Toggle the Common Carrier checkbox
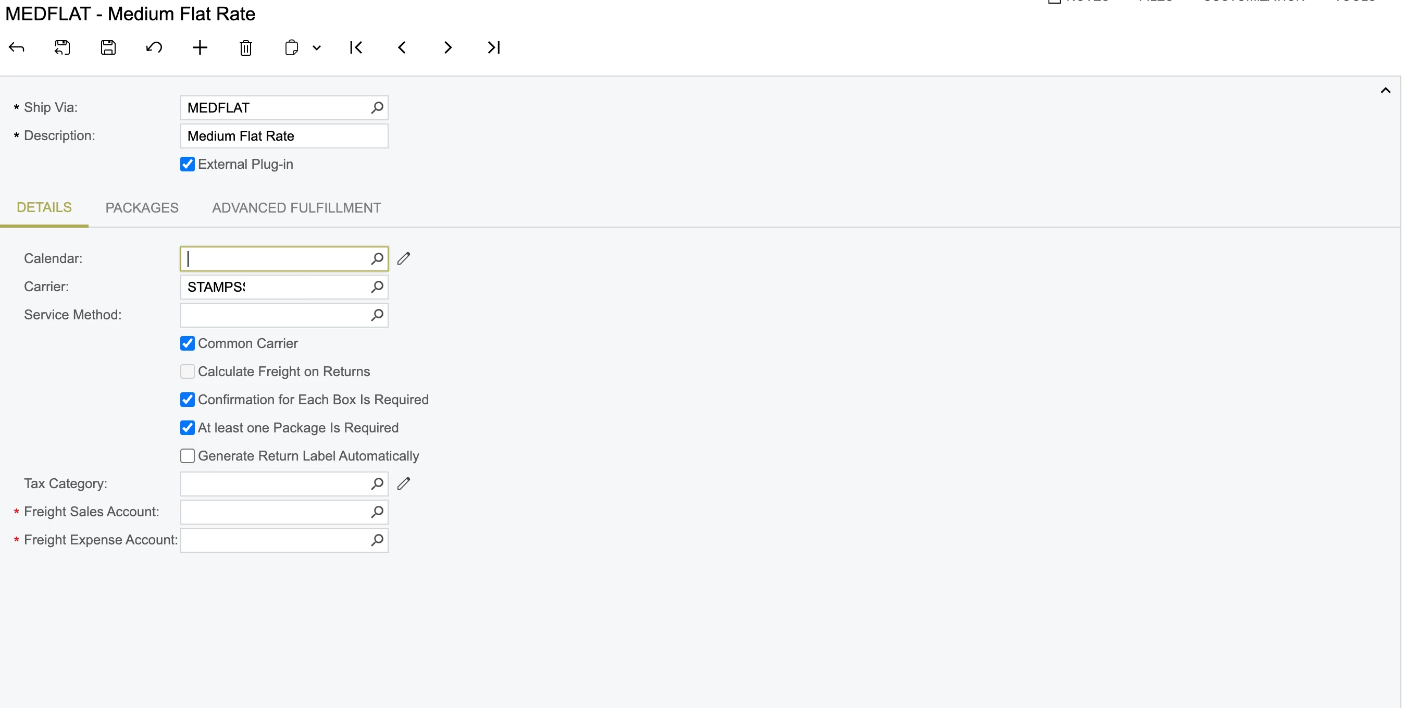Image resolution: width=1405 pixels, height=708 pixels. coord(187,343)
